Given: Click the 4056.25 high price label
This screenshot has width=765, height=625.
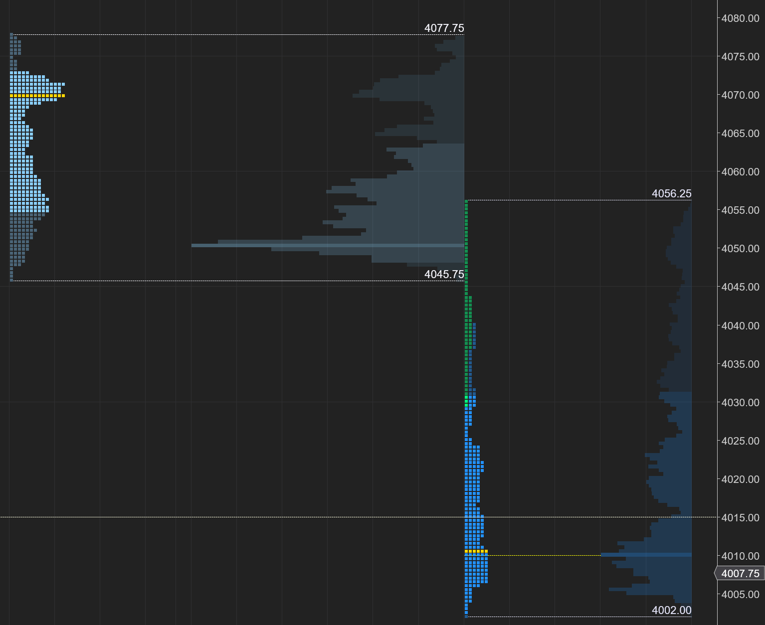Looking at the screenshot, I should click(x=671, y=194).
